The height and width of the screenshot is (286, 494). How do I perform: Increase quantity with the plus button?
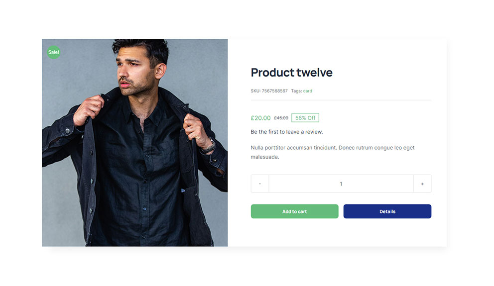pyautogui.click(x=422, y=184)
